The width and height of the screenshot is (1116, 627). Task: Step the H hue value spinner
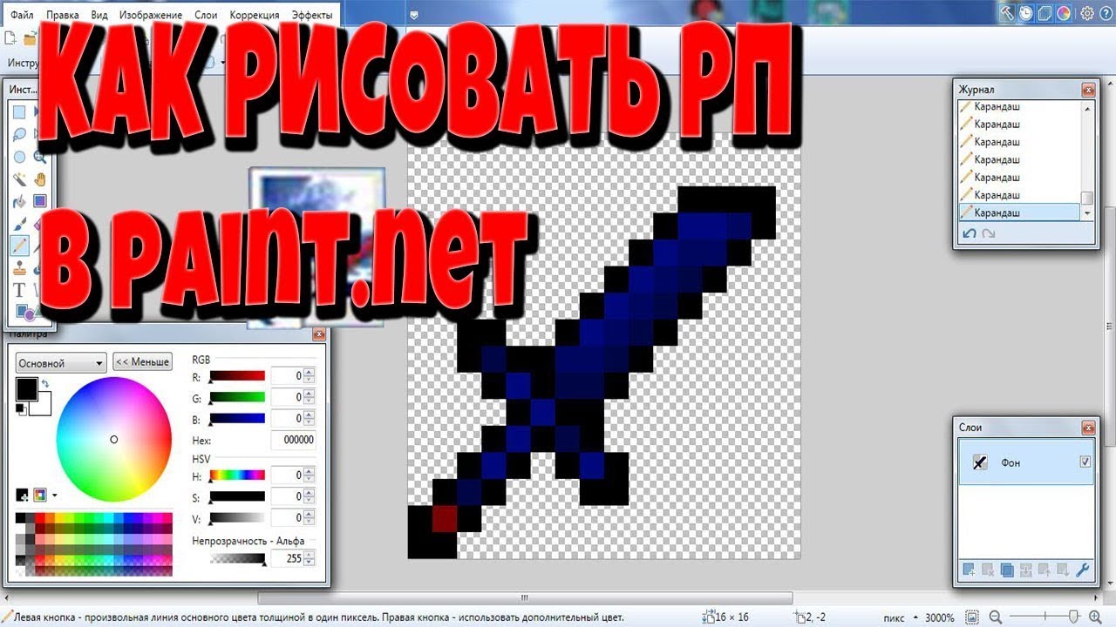[309, 475]
